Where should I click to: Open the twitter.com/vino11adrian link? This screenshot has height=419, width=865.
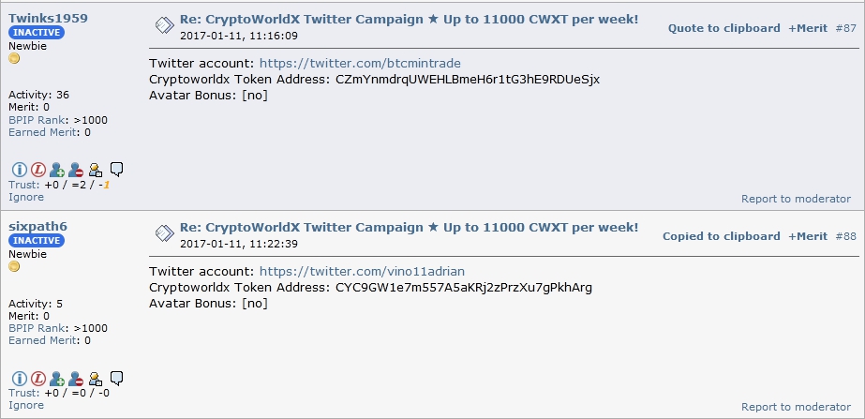(x=362, y=271)
